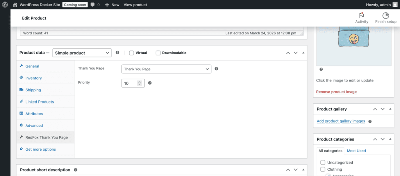The width and height of the screenshot is (400, 176).
Task: Enable the Virtual checkbox
Action: pyautogui.click(x=132, y=53)
